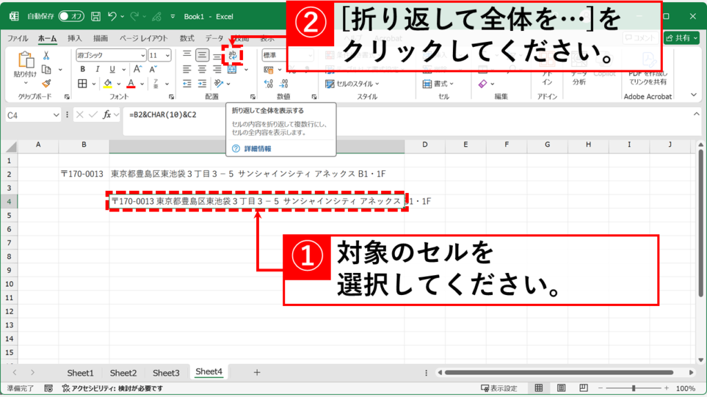
Task: Click the 表示設定 button in status bar
Action: tap(499, 388)
